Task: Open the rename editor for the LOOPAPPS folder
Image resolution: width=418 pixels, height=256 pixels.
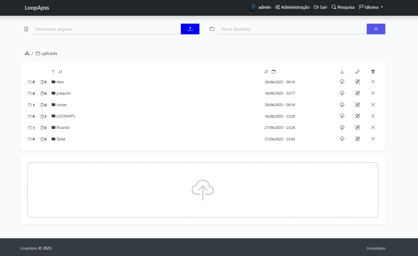Action: pos(357,116)
